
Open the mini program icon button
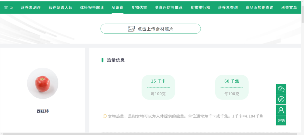281,100
